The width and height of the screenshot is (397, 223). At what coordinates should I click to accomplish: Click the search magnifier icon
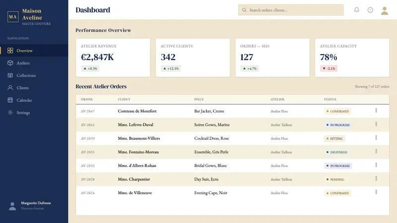coord(244,10)
